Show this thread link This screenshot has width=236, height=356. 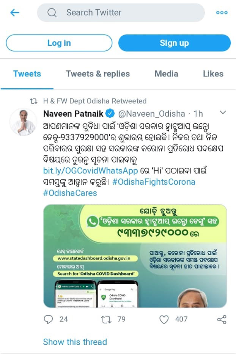pyautogui.click(x=75, y=342)
